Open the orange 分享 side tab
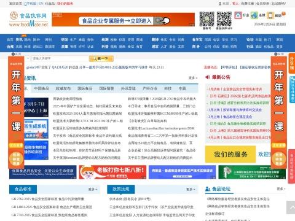The image size is (295, 221). [x=292, y=63]
